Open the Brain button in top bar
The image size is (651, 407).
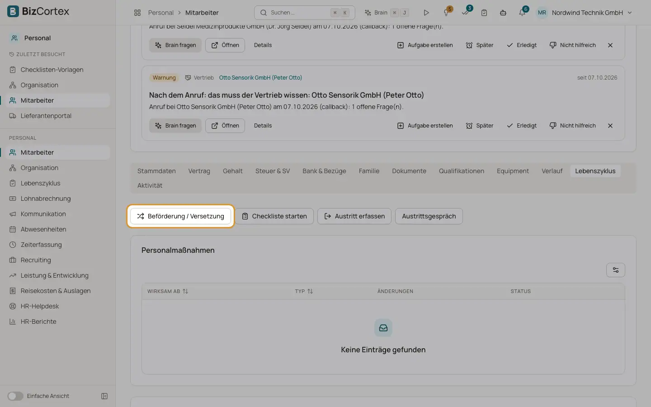387,13
